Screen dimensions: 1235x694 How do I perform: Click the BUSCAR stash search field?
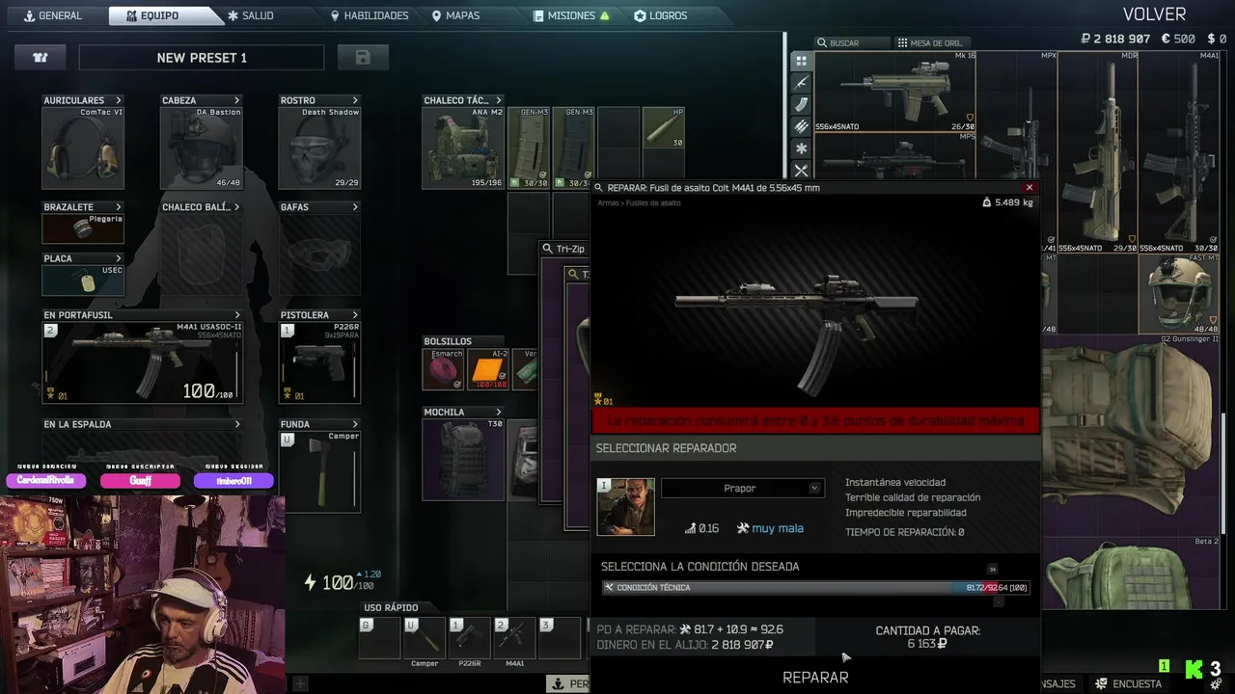tap(852, 42)
